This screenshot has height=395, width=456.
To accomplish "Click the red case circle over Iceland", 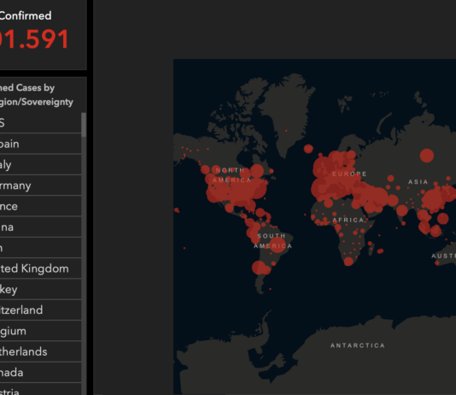I will [x=308, y=149].
